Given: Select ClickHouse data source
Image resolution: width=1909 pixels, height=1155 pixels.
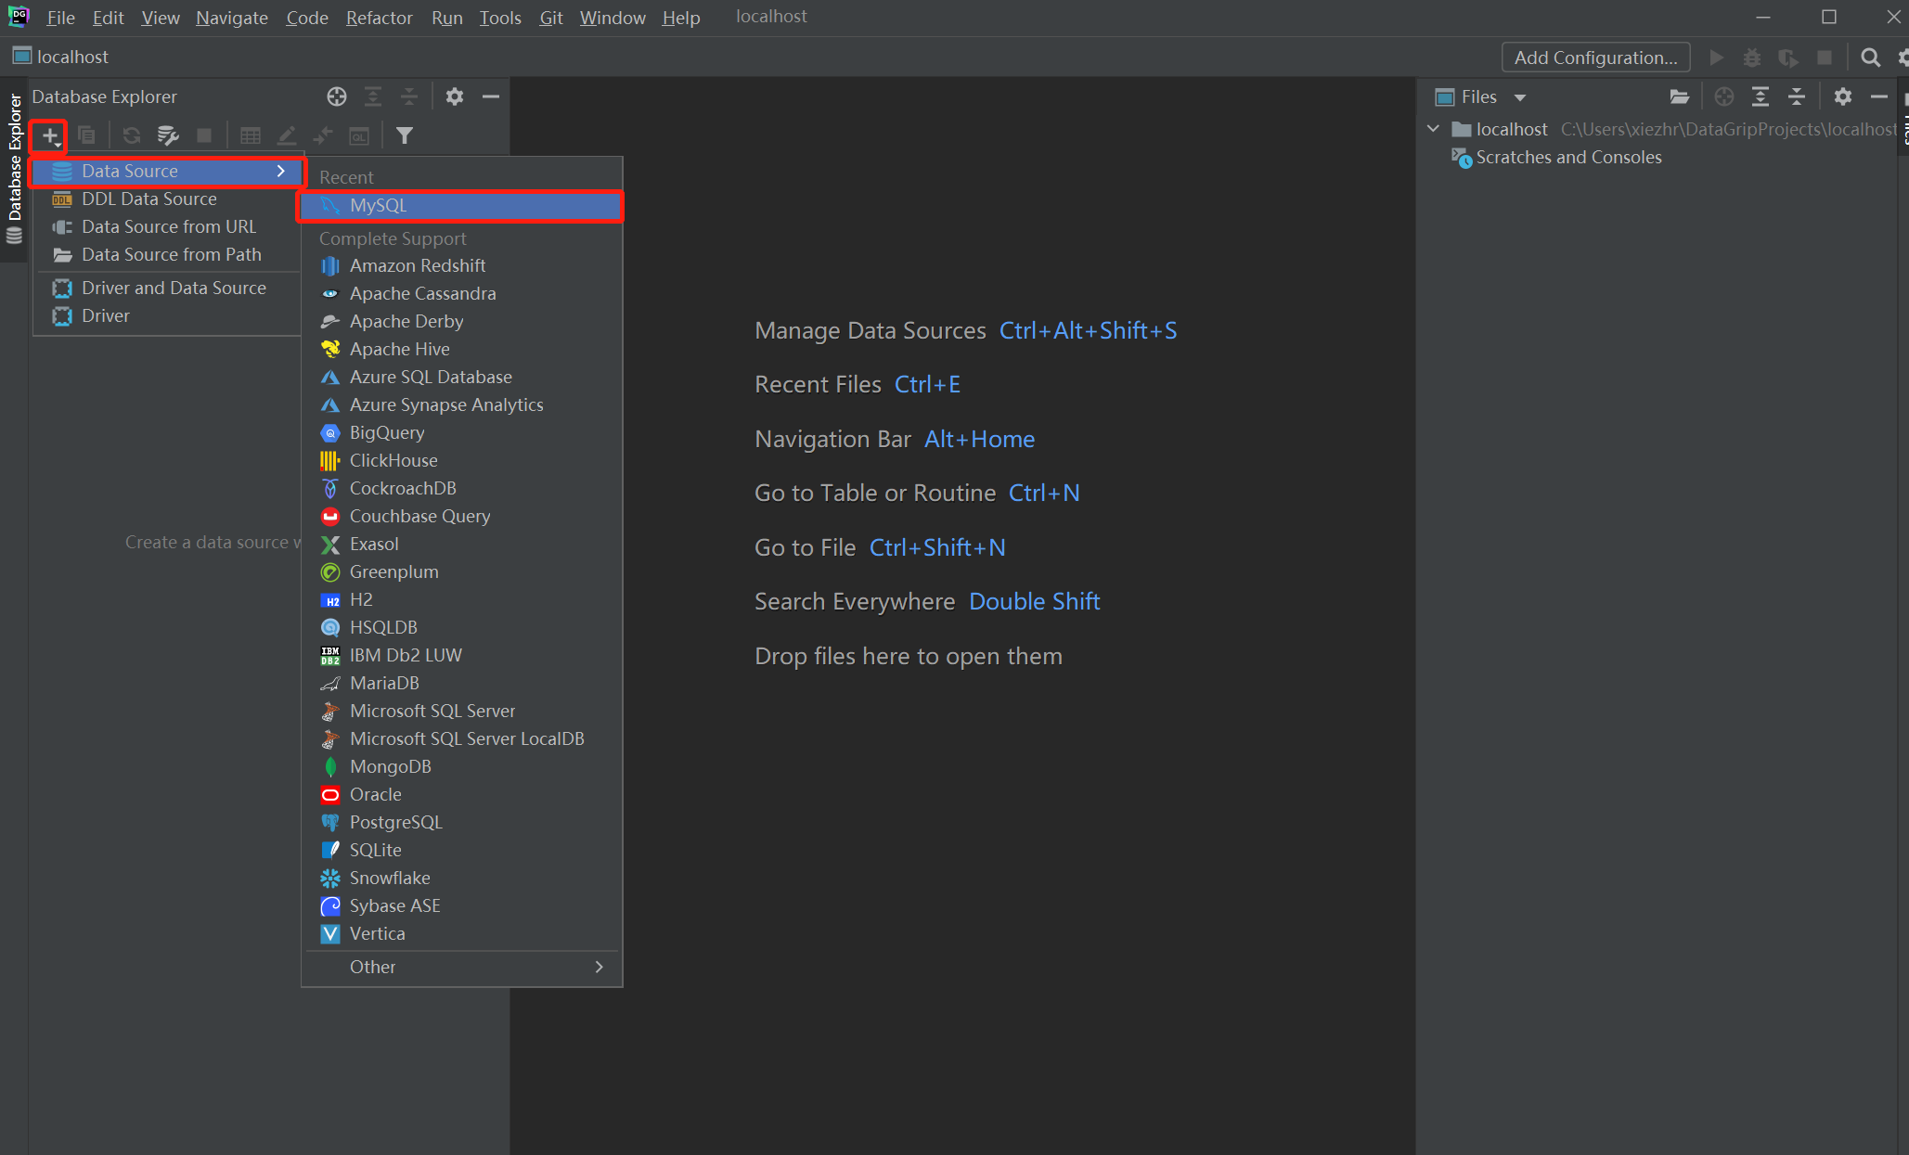Looking at the screenshot, I should point(461,460).
